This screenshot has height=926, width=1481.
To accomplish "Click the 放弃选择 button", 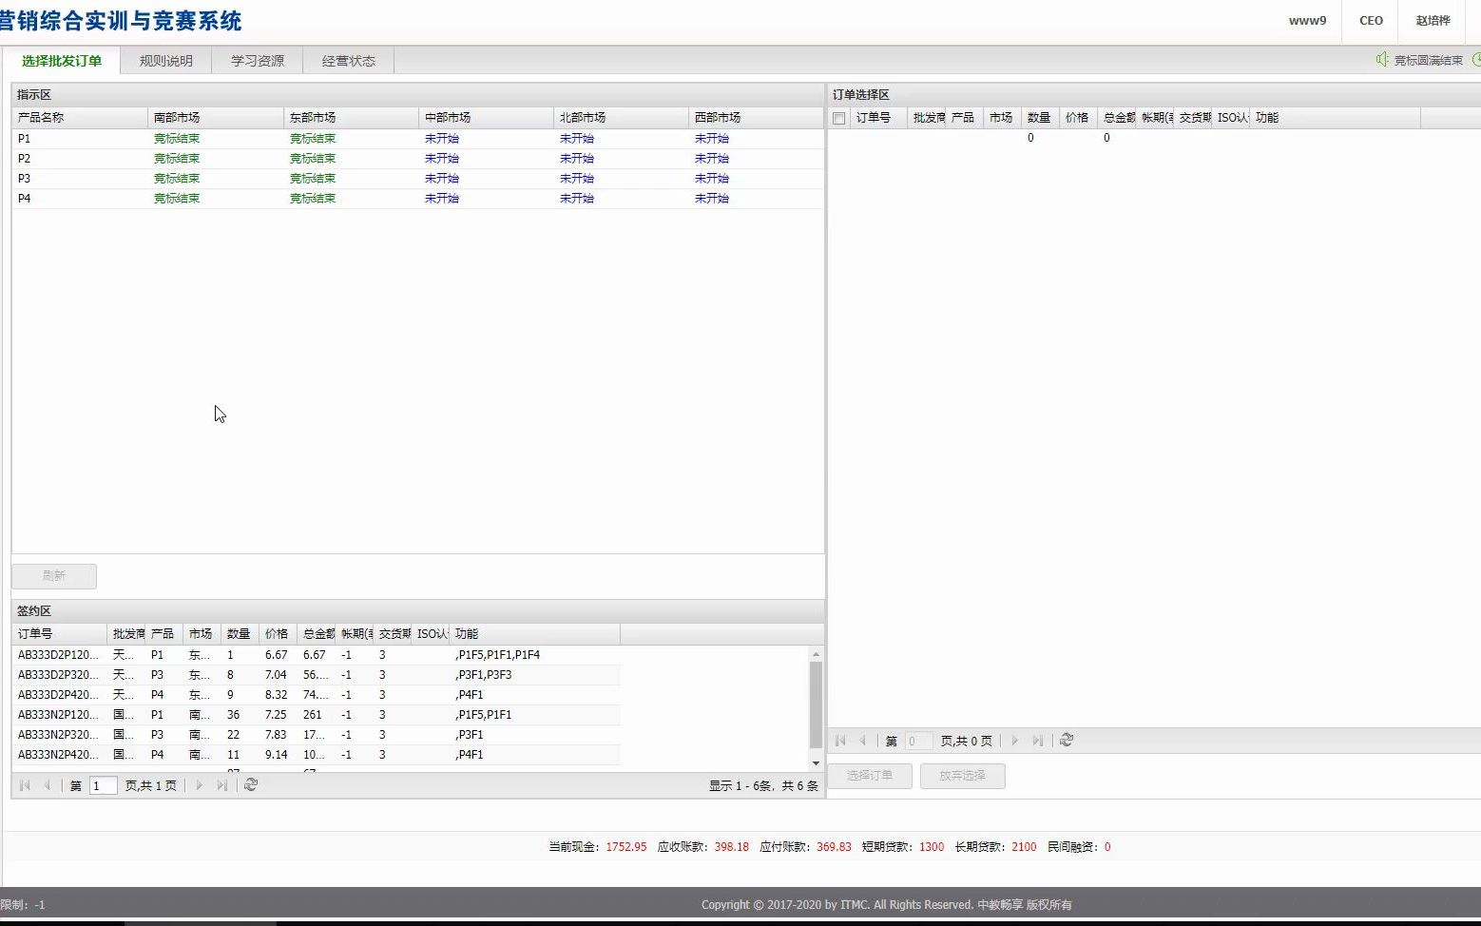I will 962,776.
